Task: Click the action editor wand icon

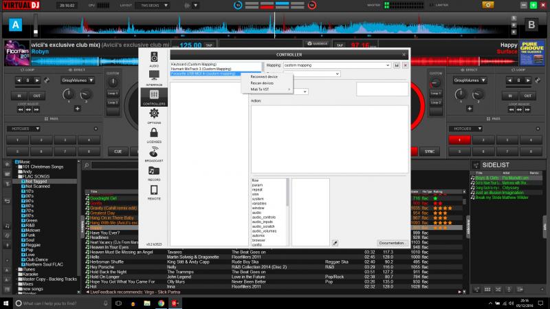Action: [x=335, y=243]
